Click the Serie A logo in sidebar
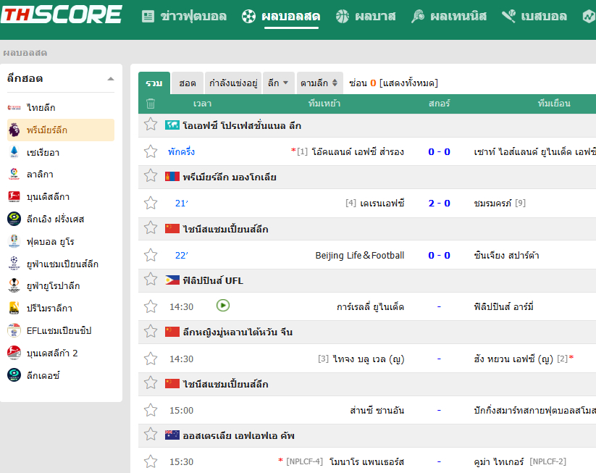The width and height of the screenshot is (596, 473). pyautogui.click(x=14, y=152)
